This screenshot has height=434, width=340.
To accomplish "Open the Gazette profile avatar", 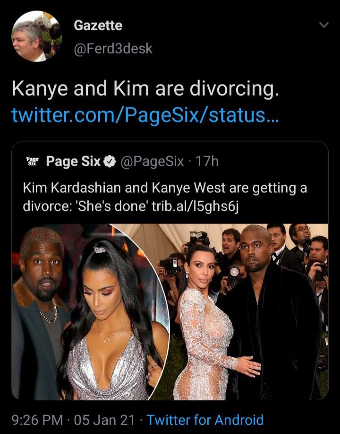I will (37, 36).
